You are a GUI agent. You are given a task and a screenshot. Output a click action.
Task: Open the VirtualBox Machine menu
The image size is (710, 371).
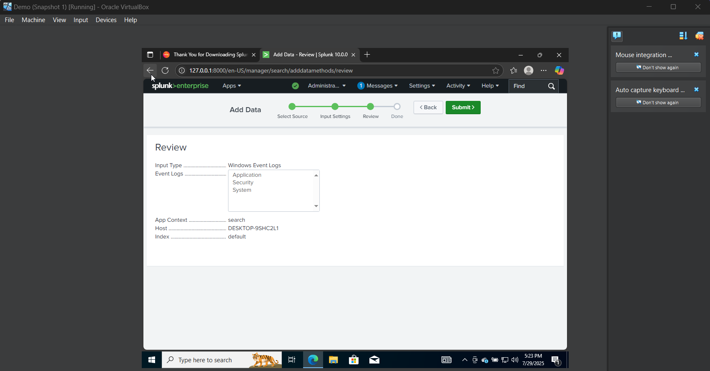[33, 20]
